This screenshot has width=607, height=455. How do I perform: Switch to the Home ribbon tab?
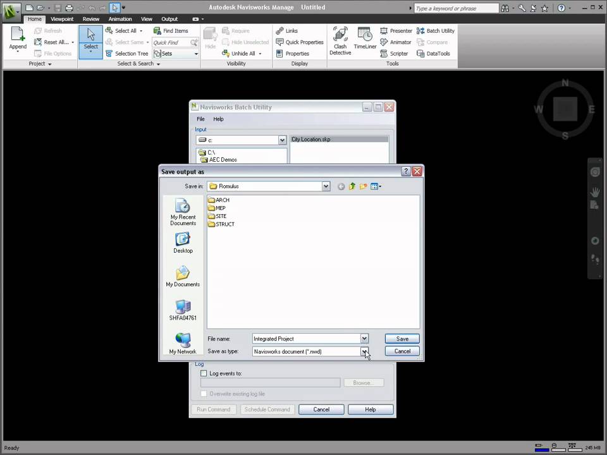point(34,19)
